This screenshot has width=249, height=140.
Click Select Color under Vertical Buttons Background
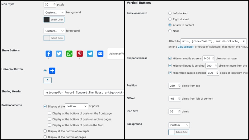pyautogui.click(x=182, y=132)
